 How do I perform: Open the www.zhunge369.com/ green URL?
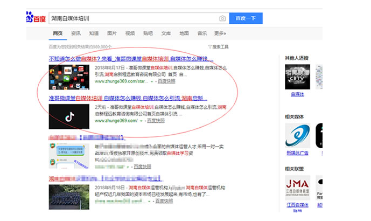pos(116,121)
